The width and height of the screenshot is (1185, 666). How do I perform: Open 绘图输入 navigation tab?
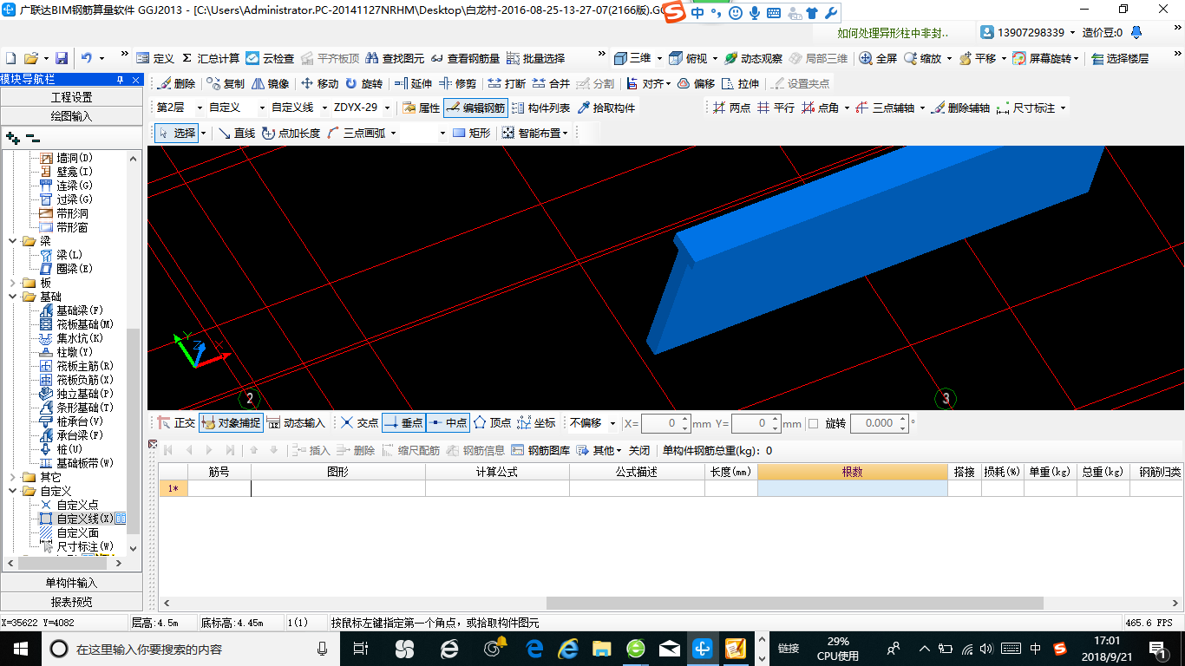[71, 115]
